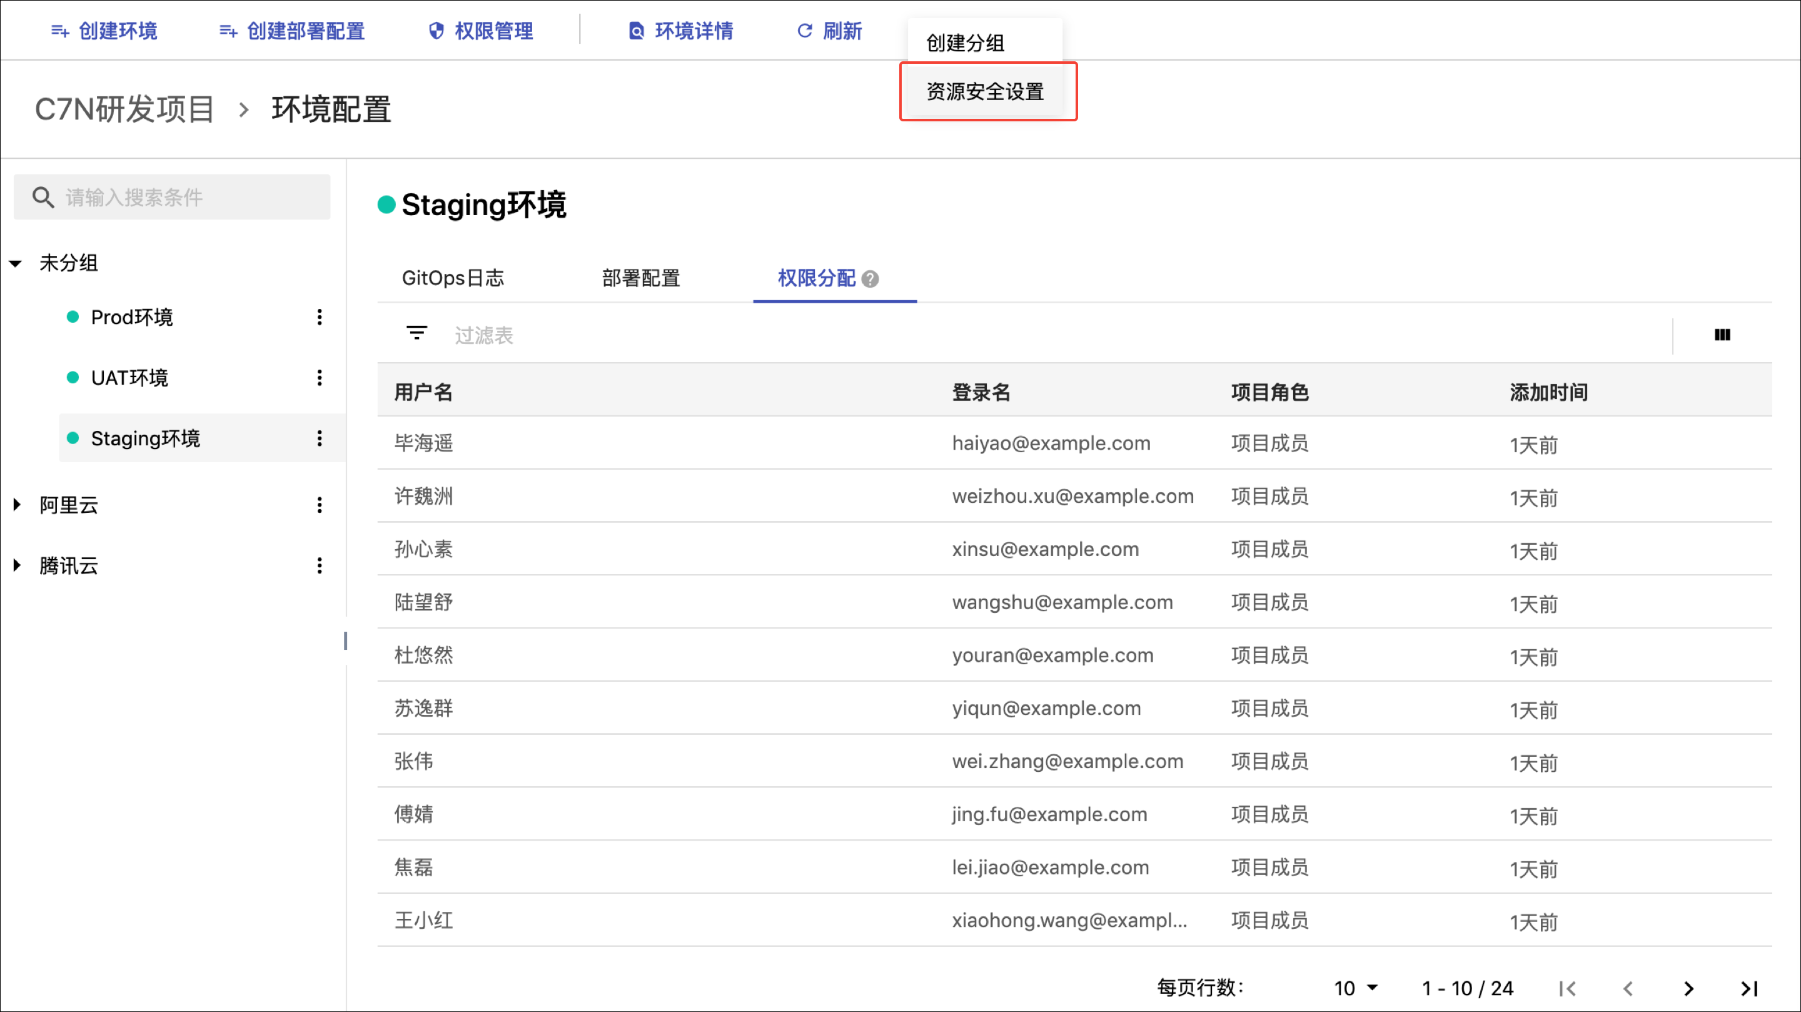
Task: Click the Staging环境 page heading
Action: [484, 205]
